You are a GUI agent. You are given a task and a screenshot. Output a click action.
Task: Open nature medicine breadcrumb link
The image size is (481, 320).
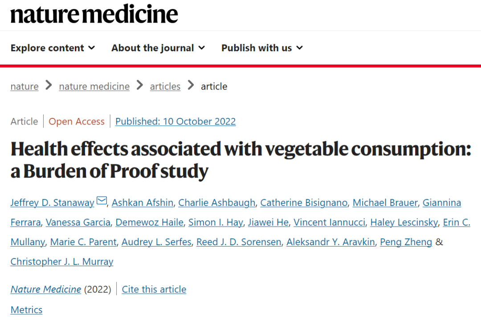click(x=94, y=86)
